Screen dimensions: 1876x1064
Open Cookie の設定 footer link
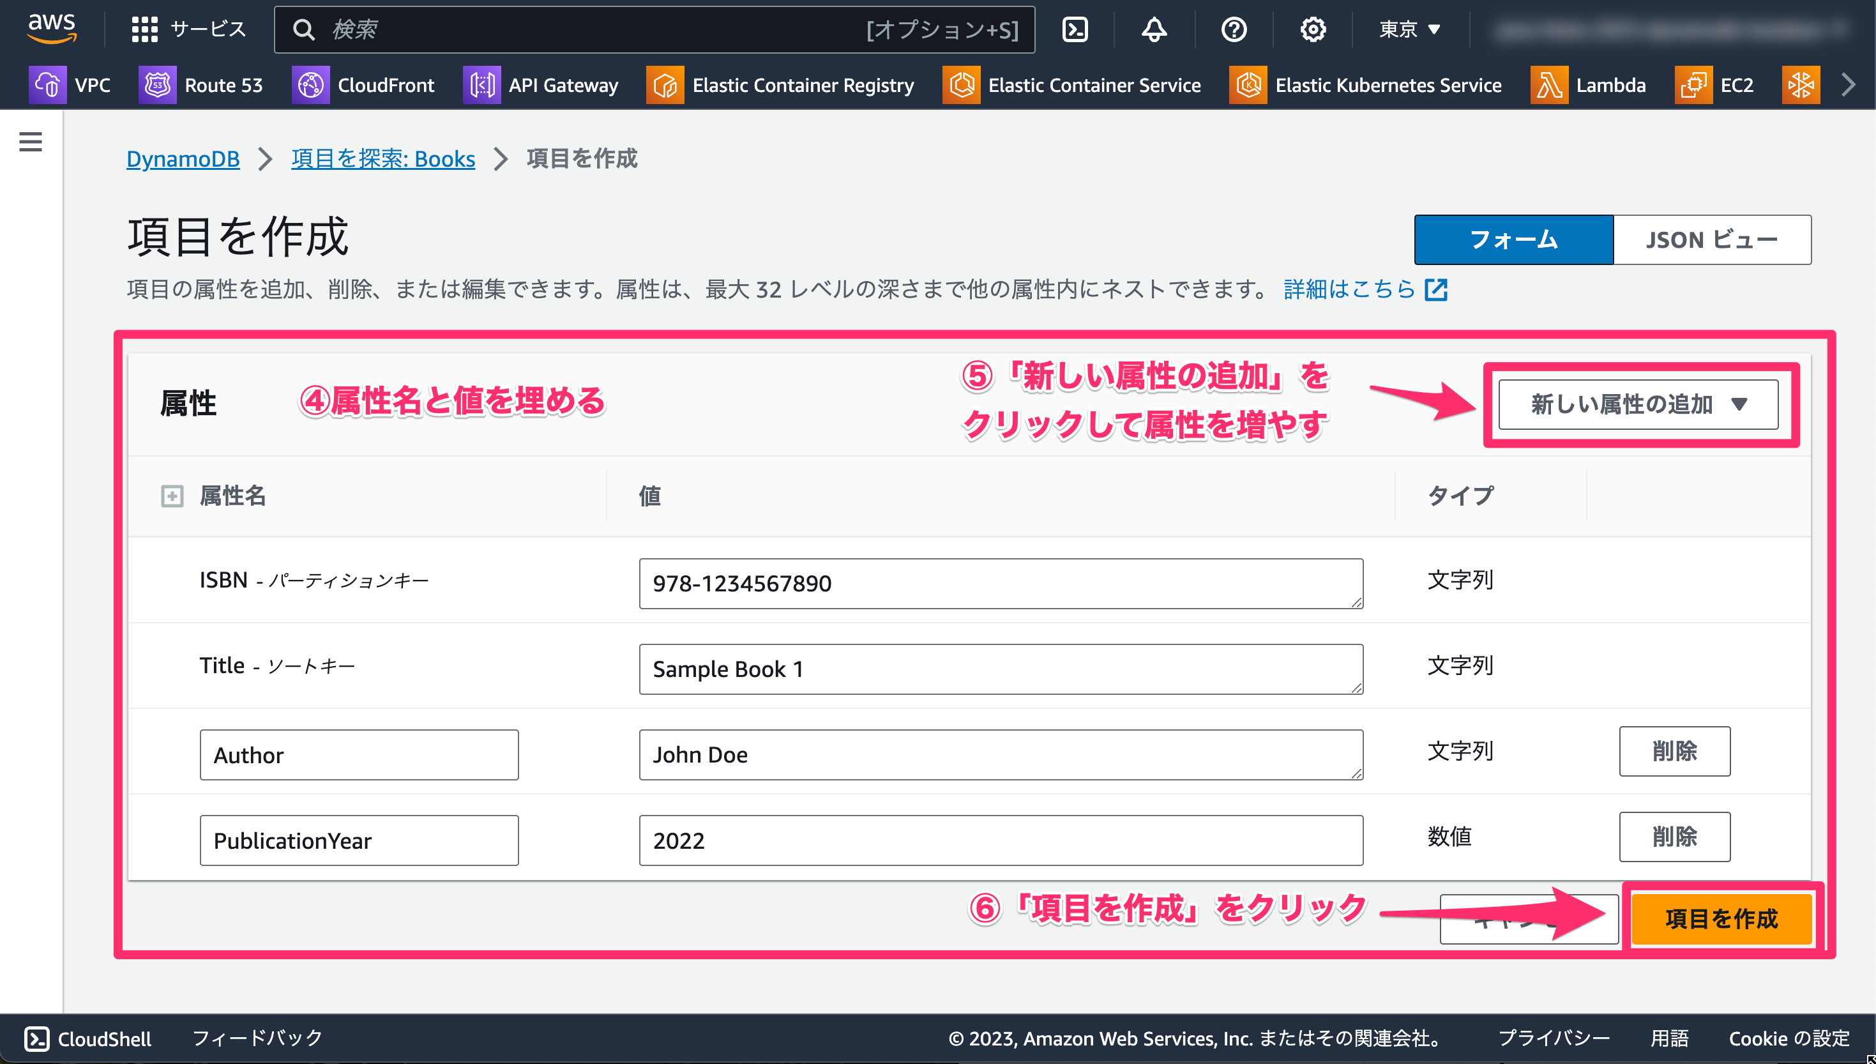(x=1789, y=1038)
